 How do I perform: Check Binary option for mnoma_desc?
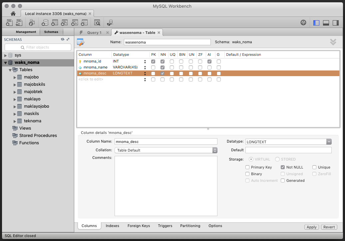(x=247, y=174)
